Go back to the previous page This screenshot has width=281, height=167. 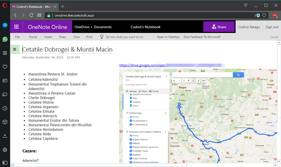pos(15,15)
